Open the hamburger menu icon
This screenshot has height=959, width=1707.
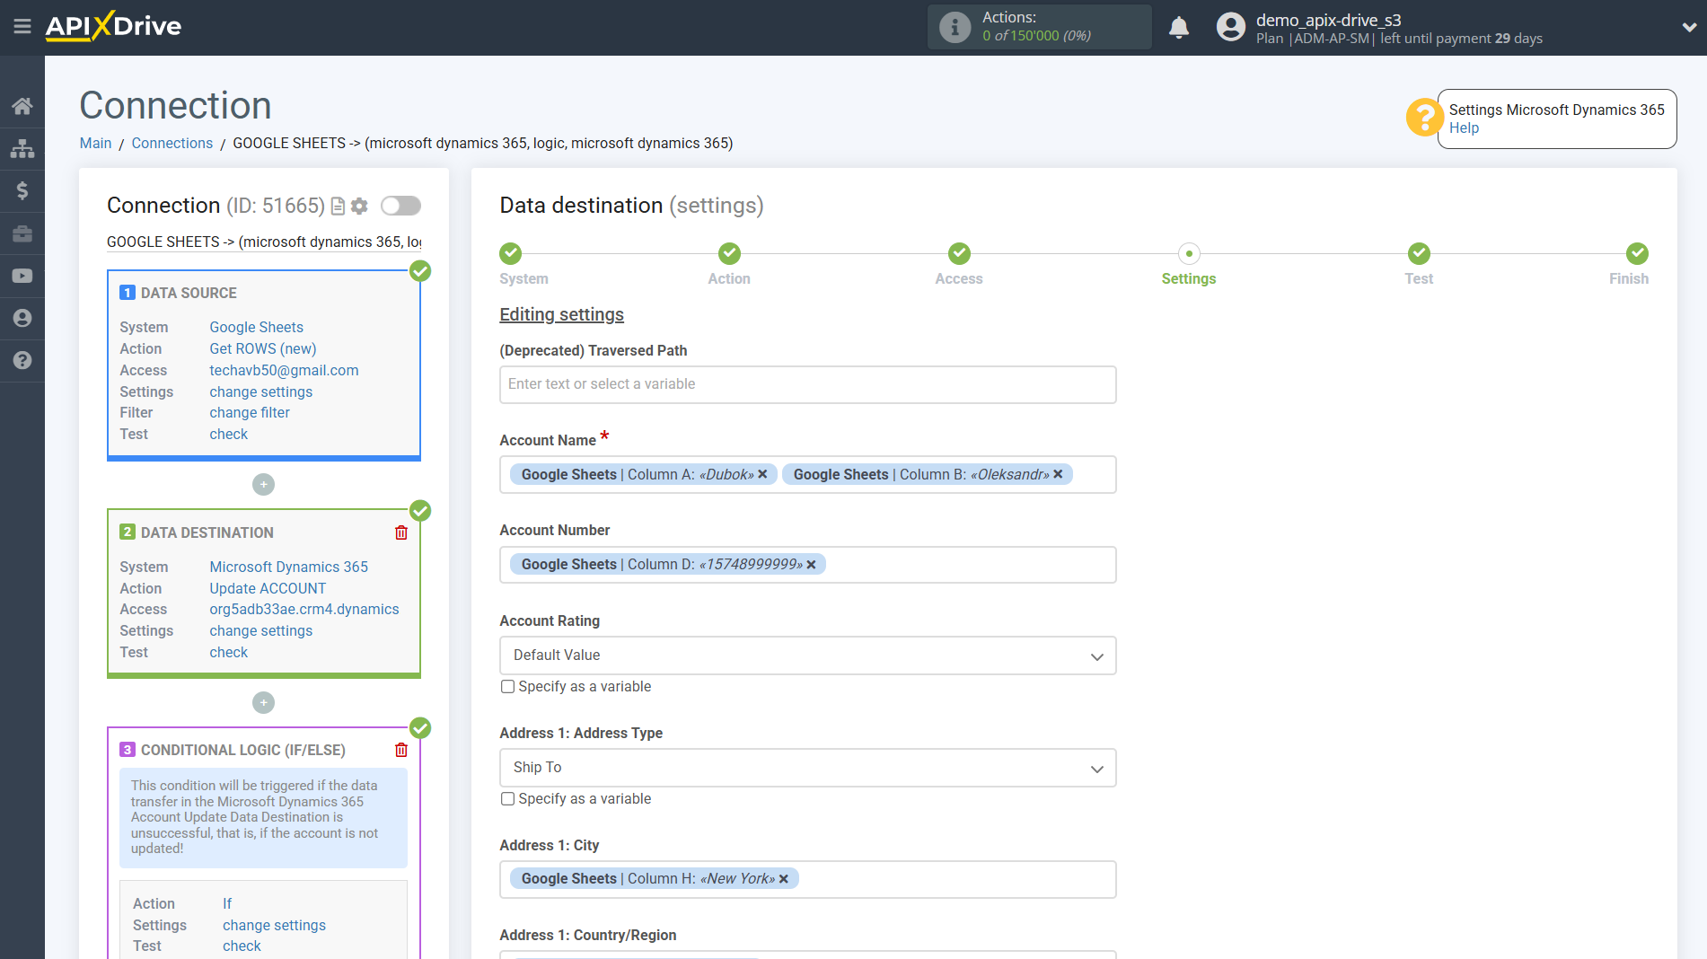tap(22, 27)
